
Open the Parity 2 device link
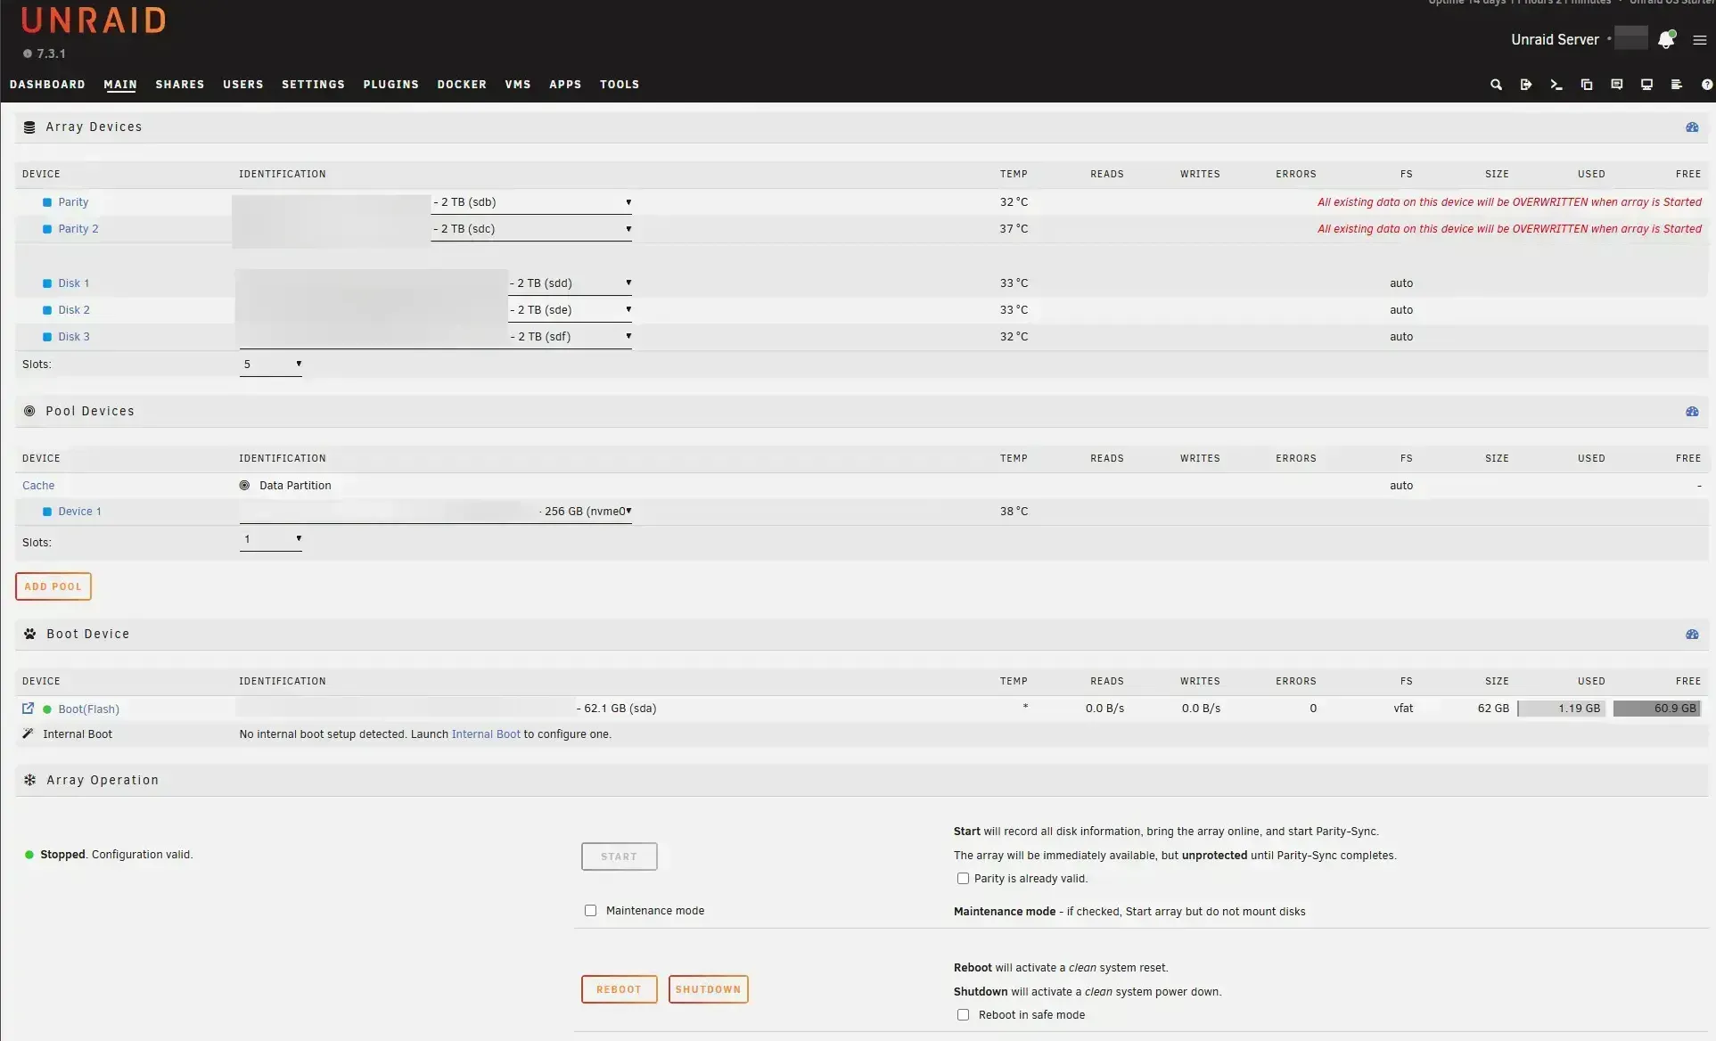tap(78, 229)
